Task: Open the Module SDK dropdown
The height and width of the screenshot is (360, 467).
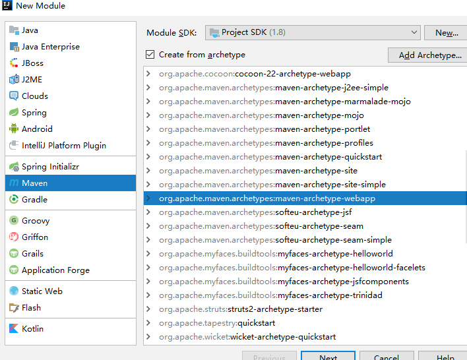Action: pyautogui.click(x=313, y=32)
